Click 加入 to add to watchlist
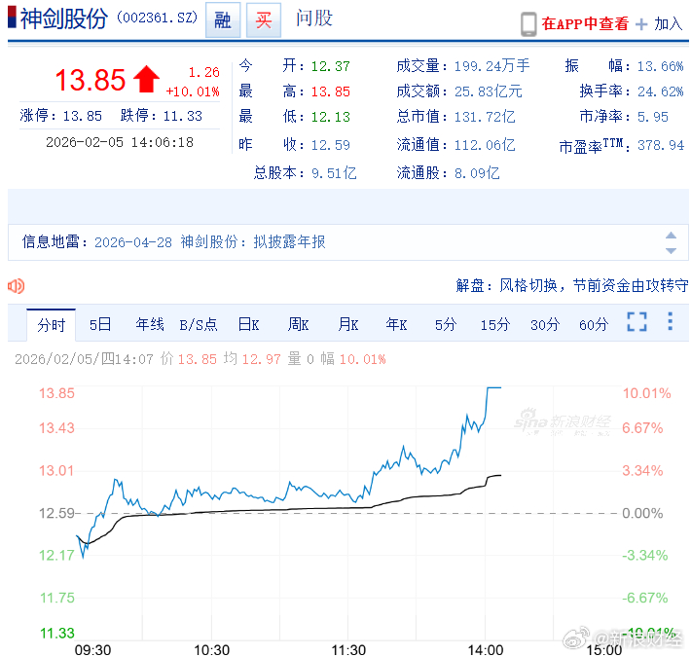The width and height of the screenshot is (691, 657). pos(668,23)
